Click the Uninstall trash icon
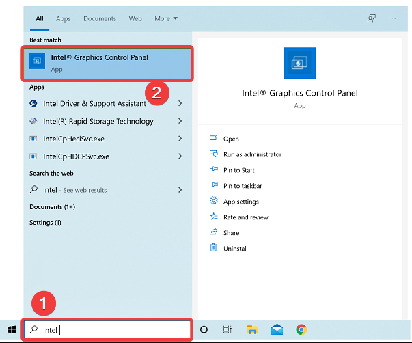This screenshot has height=343, width=412. (213, 247)
